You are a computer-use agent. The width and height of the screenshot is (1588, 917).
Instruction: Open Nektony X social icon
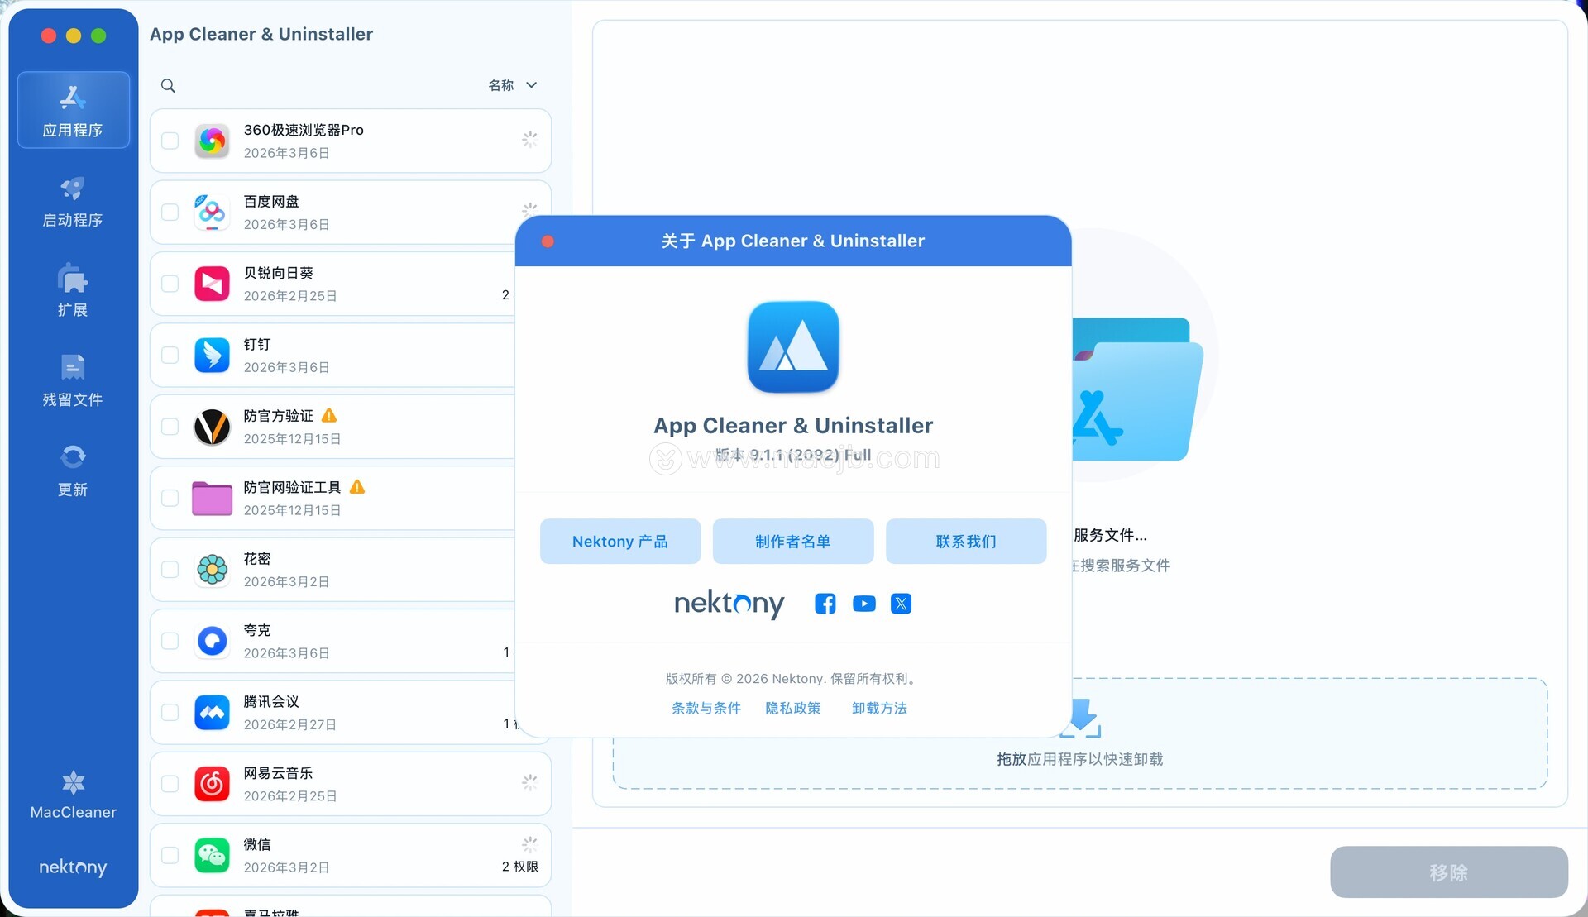(901, 604)
